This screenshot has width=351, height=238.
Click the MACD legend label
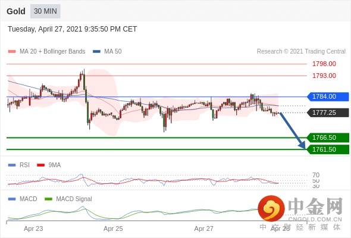pyautogui.click(x=29, y=199)
